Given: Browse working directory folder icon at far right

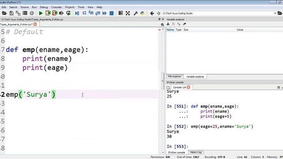Looking at the screenshot, I should tap(280, 13).
